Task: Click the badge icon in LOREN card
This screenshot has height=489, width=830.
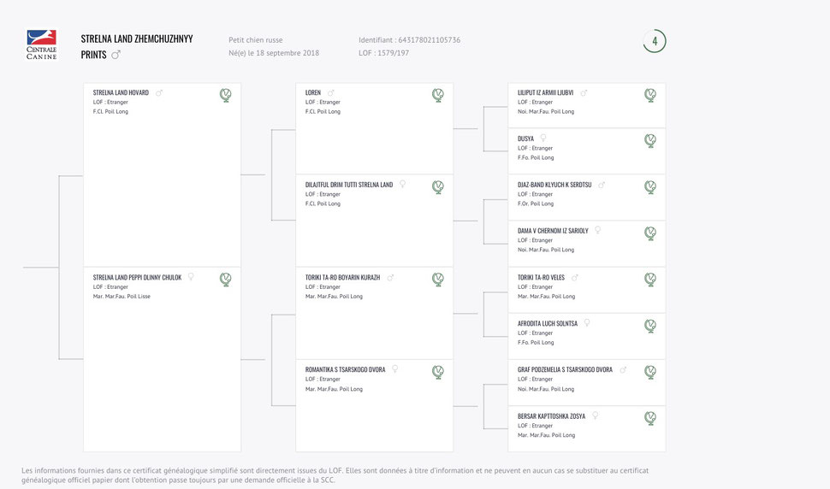Action: (x=438, y=95)
